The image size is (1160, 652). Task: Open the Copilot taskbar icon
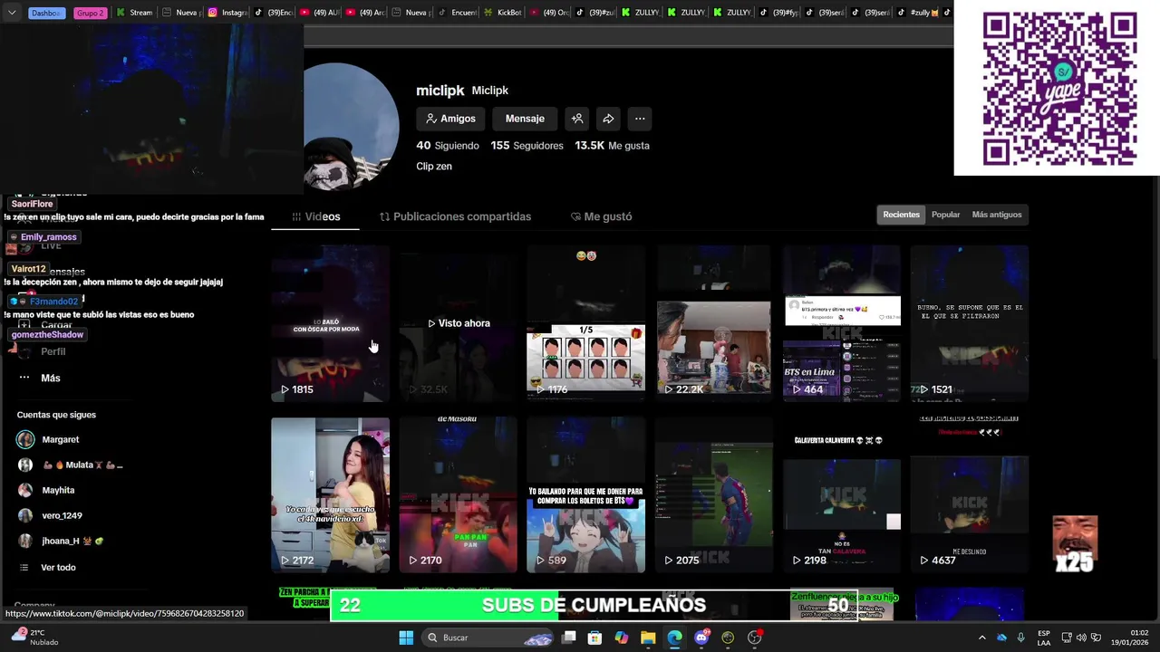click(621, 638)
